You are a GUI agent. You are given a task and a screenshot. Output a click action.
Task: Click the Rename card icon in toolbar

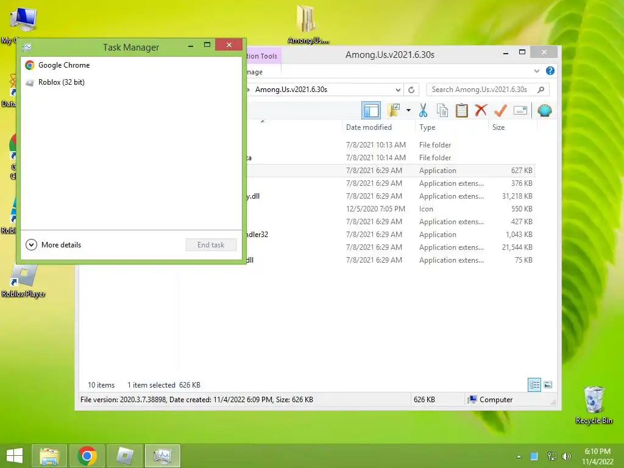pyautogui.click(x=520, y=110)
